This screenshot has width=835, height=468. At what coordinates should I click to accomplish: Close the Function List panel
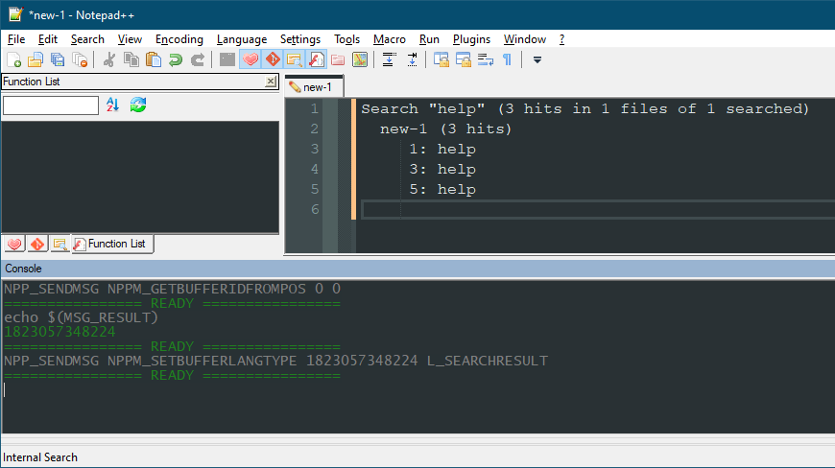(271, 82)
